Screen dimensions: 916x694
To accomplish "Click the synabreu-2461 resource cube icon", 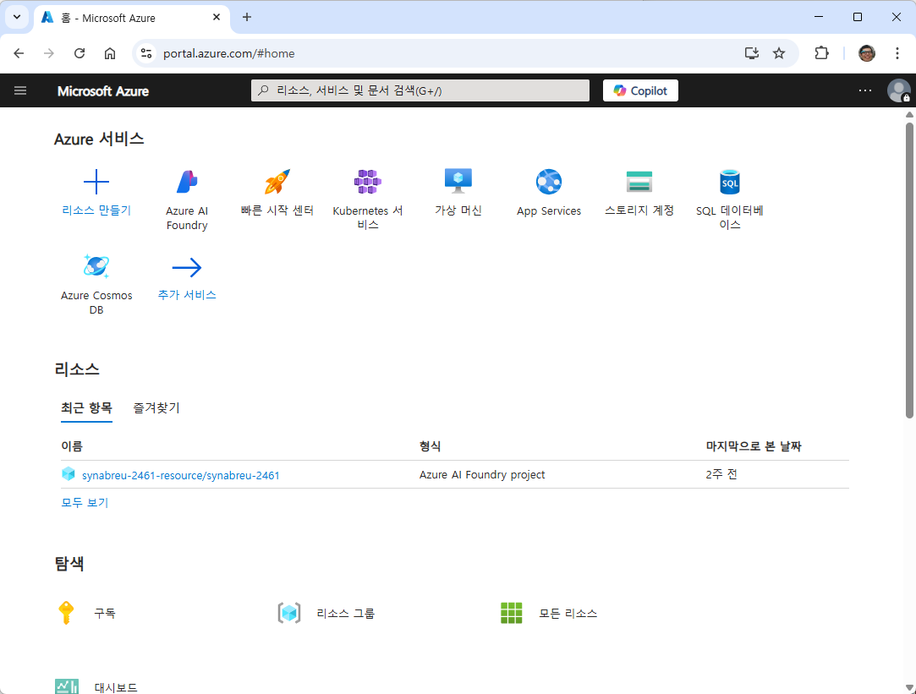I will (69, 474).
